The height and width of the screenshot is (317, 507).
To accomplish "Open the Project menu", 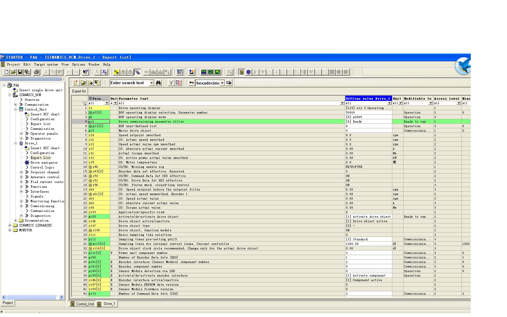I will 13,64.
